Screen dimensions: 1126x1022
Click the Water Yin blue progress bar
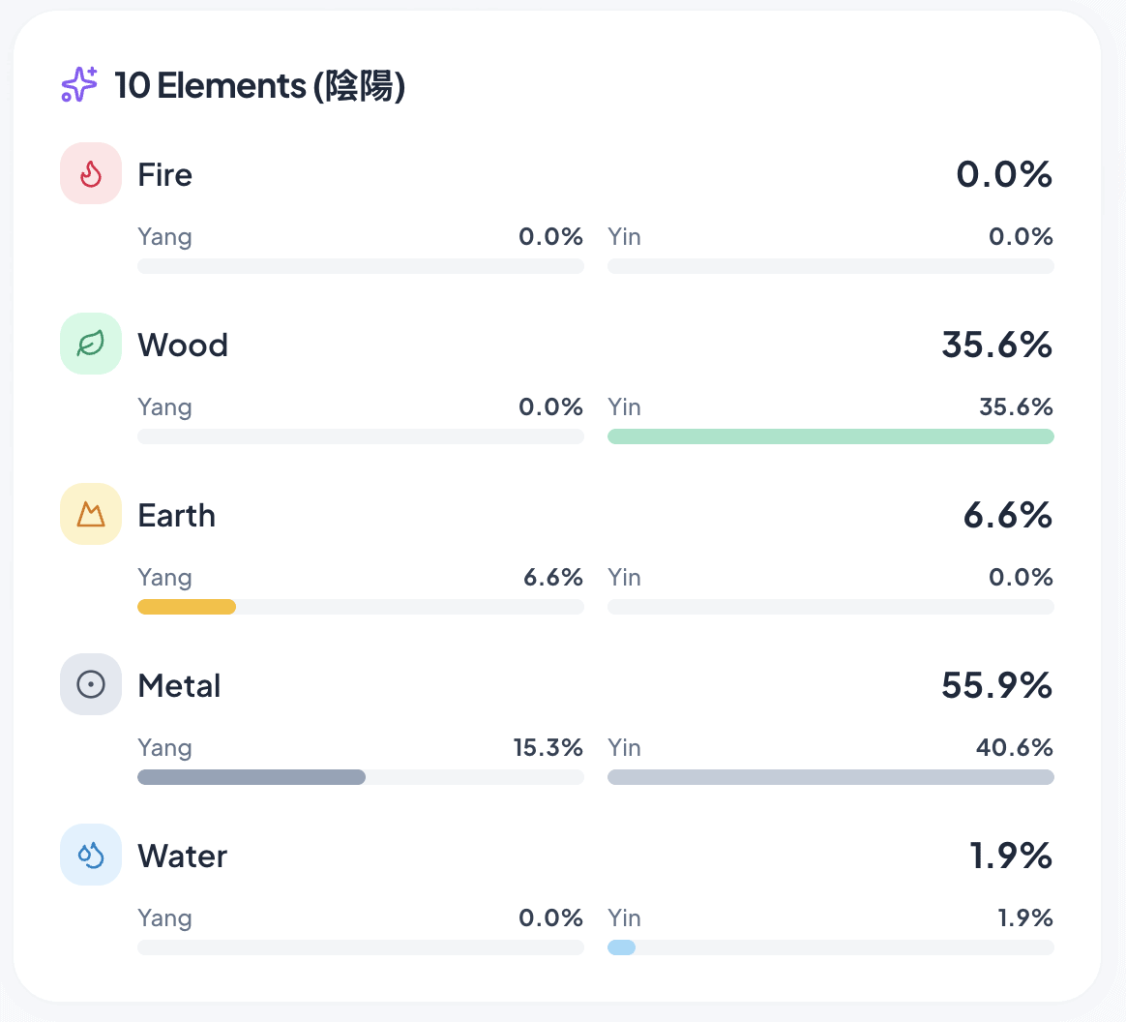(621, 947)
